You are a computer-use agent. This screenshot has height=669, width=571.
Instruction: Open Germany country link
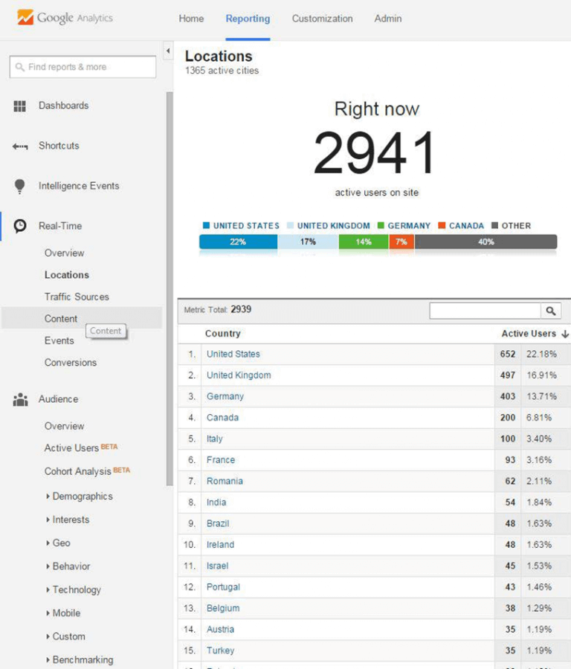tap(225, 396)
